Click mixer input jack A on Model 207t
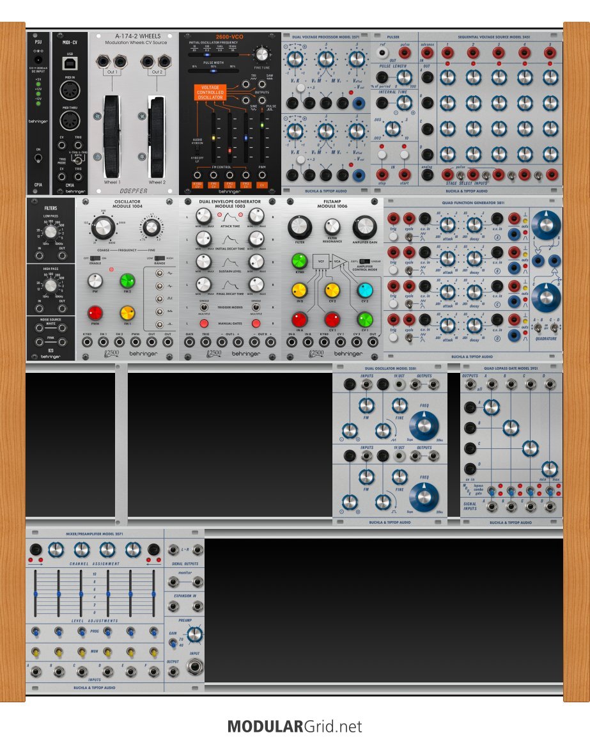This screenshot has height=740, width=590. 36,672
